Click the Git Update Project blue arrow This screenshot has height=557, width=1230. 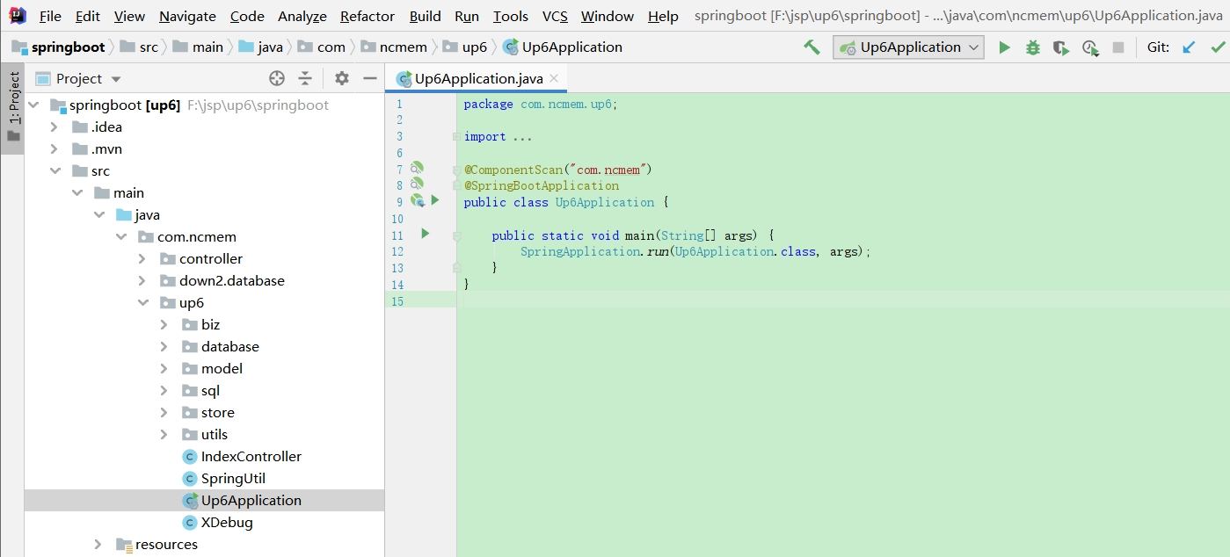[x=1189, y=47]
